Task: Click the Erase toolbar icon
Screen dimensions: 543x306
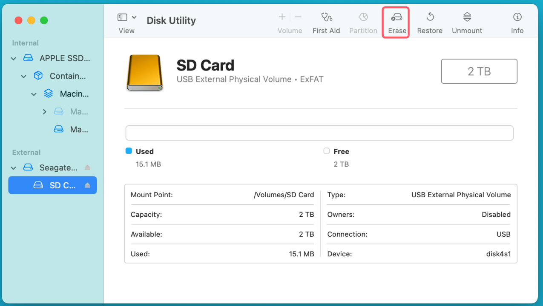Action: (396, 21)
